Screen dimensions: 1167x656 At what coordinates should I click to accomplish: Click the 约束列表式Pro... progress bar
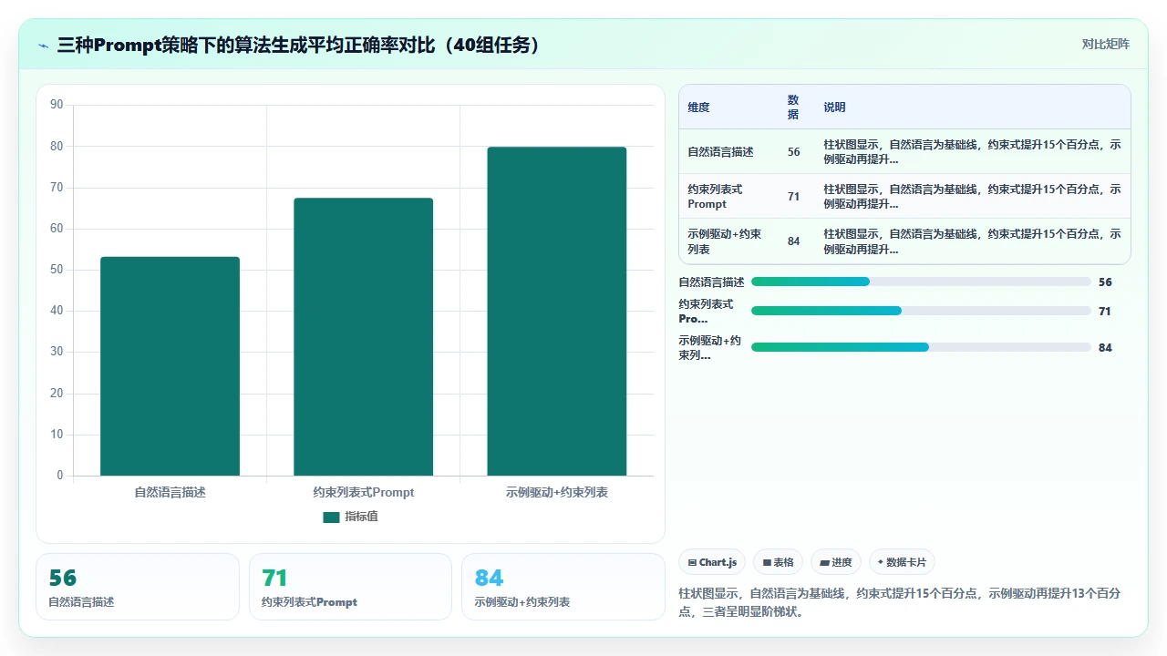tap(921, 311)
